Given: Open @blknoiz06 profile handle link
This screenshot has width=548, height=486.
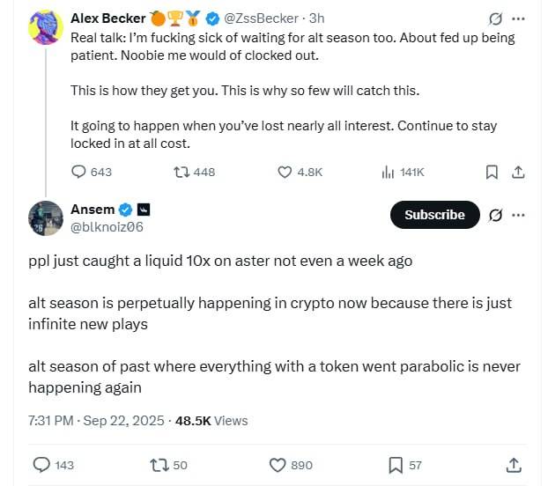Looking at the screenshot, I should [107, 227].
